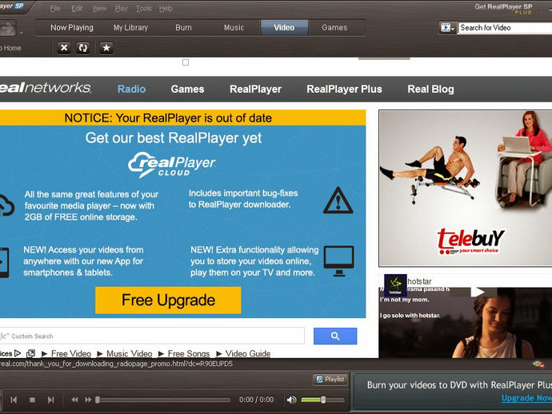The height and width of the screenshot is (414, 552).
Task: Play the hotstar video ad
Action: coord(478,292)
